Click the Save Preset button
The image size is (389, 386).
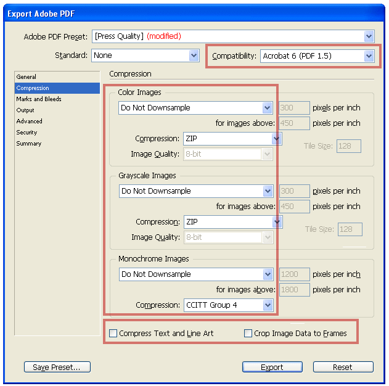(57, 368)
